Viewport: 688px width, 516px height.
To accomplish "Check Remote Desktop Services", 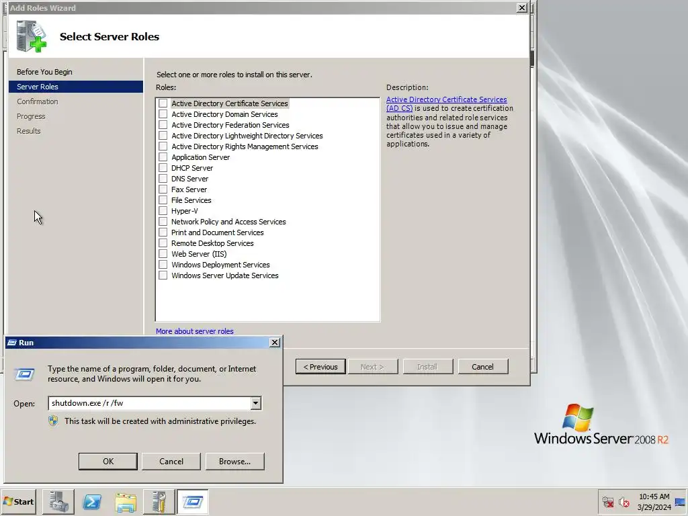I will pyautogui.click(x=163, y=243).
